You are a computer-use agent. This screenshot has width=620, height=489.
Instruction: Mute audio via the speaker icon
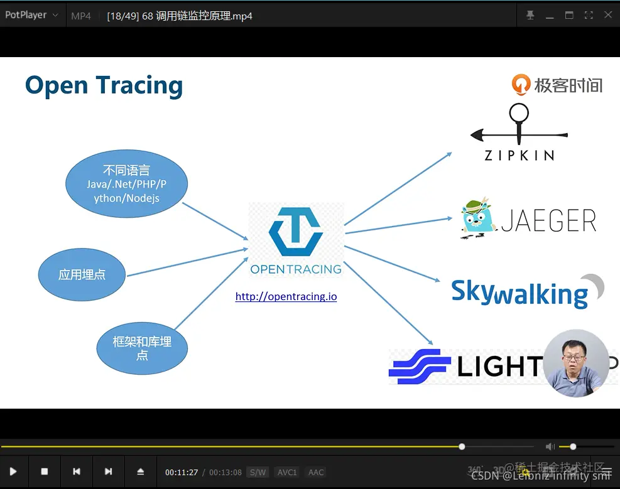click(x=550, y=447)
